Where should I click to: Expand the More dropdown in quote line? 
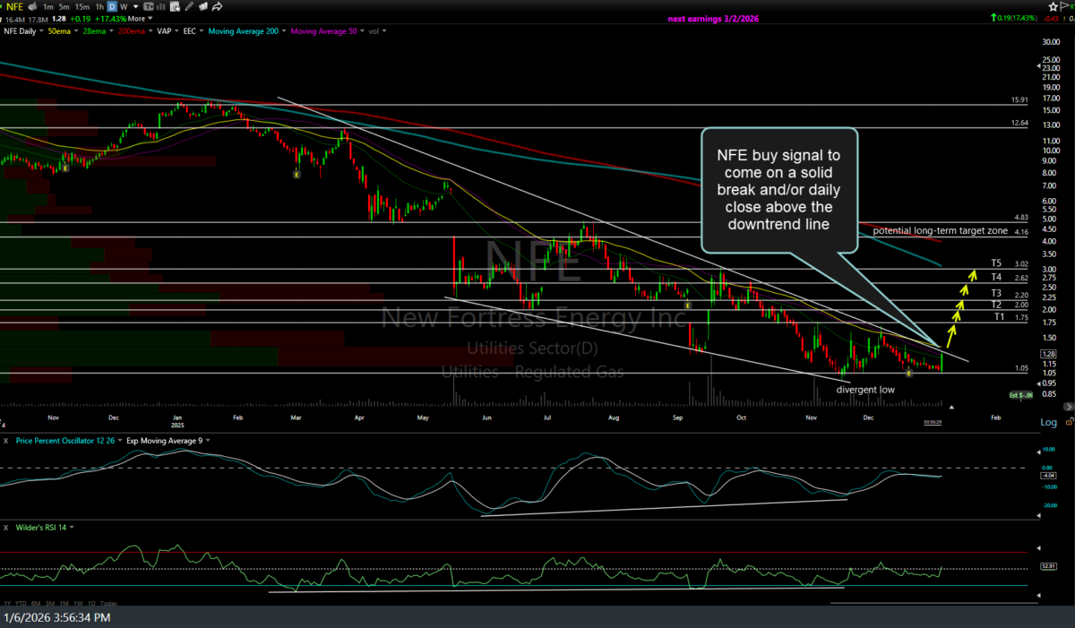pos(140,18)
